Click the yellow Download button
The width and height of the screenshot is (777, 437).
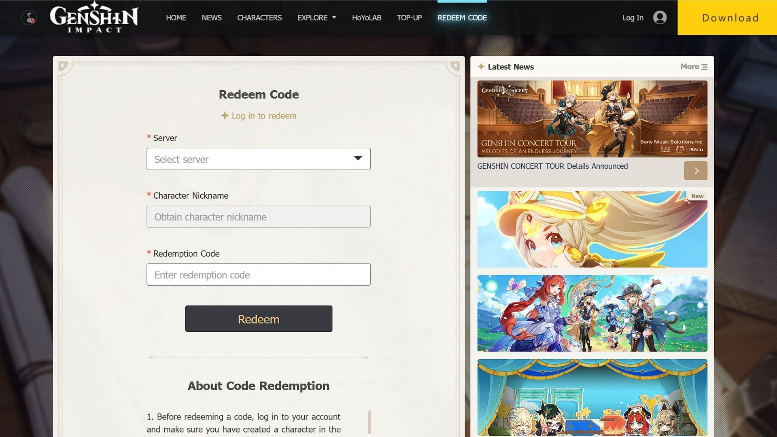coord(727,17)
